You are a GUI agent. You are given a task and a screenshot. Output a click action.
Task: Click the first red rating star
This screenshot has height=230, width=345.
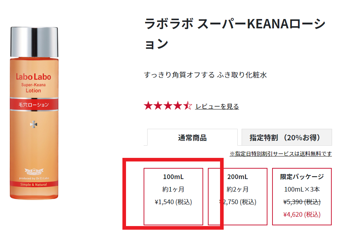point(148,106)
